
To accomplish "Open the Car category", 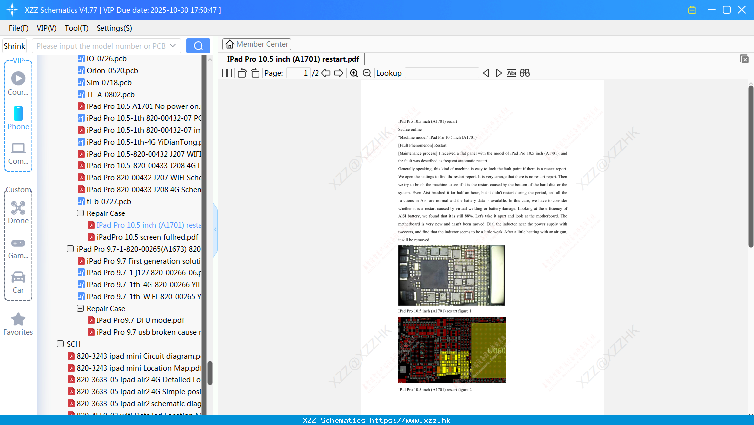I will point(18,282).
